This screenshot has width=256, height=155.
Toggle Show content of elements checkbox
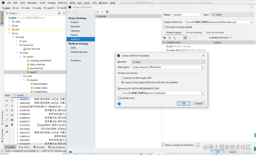(x=163, y=145)
